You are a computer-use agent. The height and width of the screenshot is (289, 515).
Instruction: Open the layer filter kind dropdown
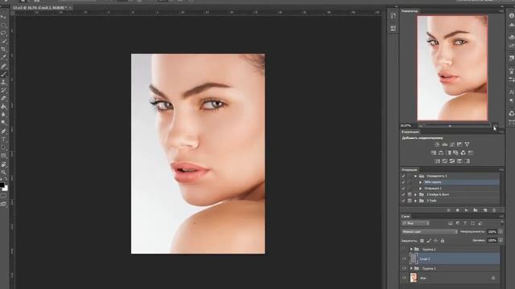click(415, 223)
